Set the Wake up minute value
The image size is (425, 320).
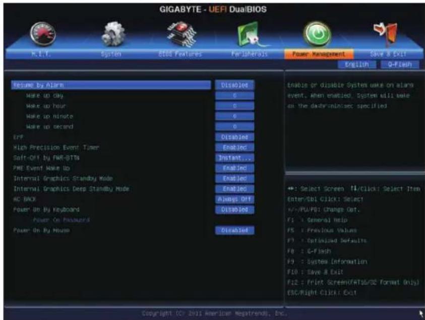click(234, 116)
